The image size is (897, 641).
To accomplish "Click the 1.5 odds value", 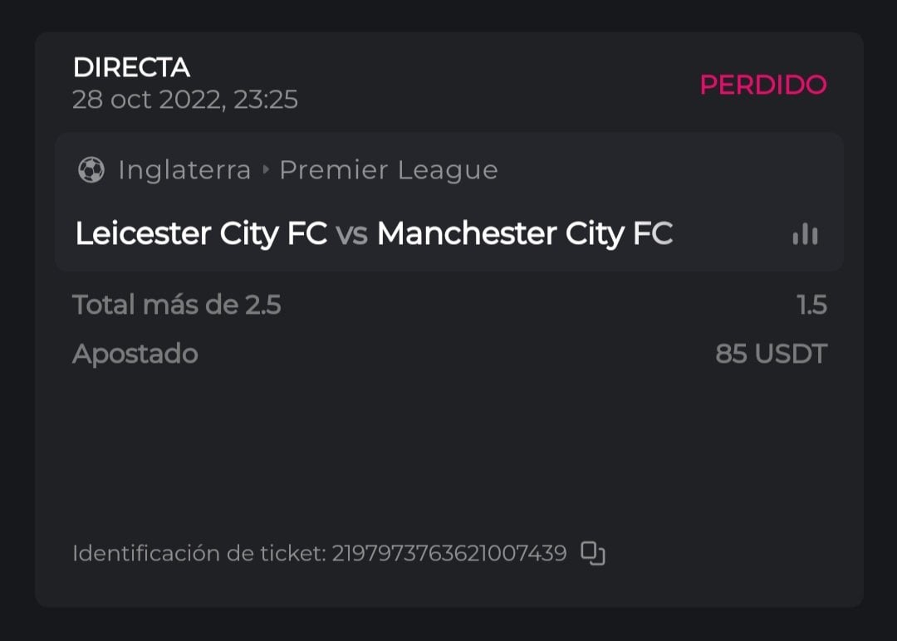I will tap(811, 306).
